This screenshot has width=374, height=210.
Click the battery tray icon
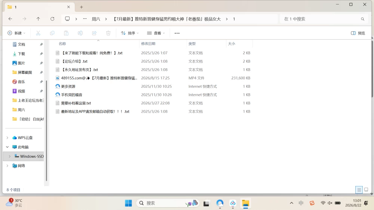(x=338, y=203)
